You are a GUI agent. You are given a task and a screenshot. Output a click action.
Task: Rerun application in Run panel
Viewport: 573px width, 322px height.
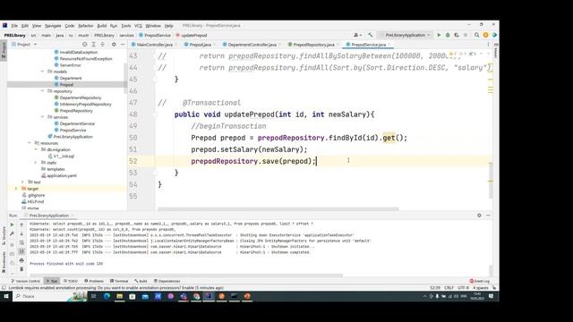[12, 225]
